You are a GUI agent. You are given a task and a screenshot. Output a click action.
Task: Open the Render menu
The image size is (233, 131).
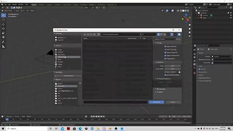[15, 4]
